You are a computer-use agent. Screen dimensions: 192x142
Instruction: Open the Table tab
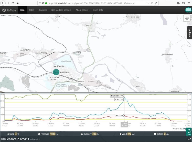[31, 10]
